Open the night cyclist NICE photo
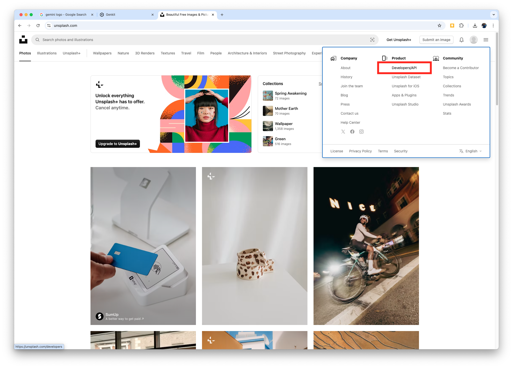The image size is (513, 368). click(366, 246)
